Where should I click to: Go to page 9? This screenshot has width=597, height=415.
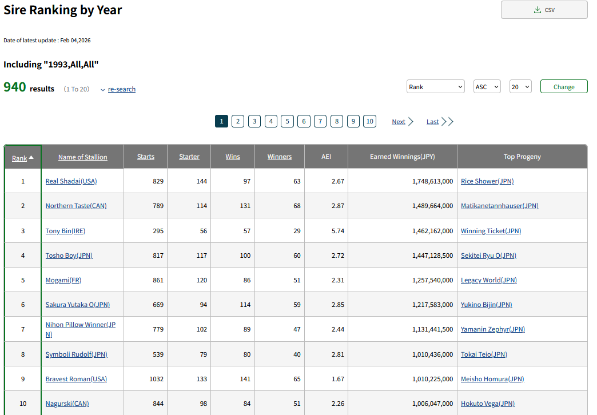point(353,121)
